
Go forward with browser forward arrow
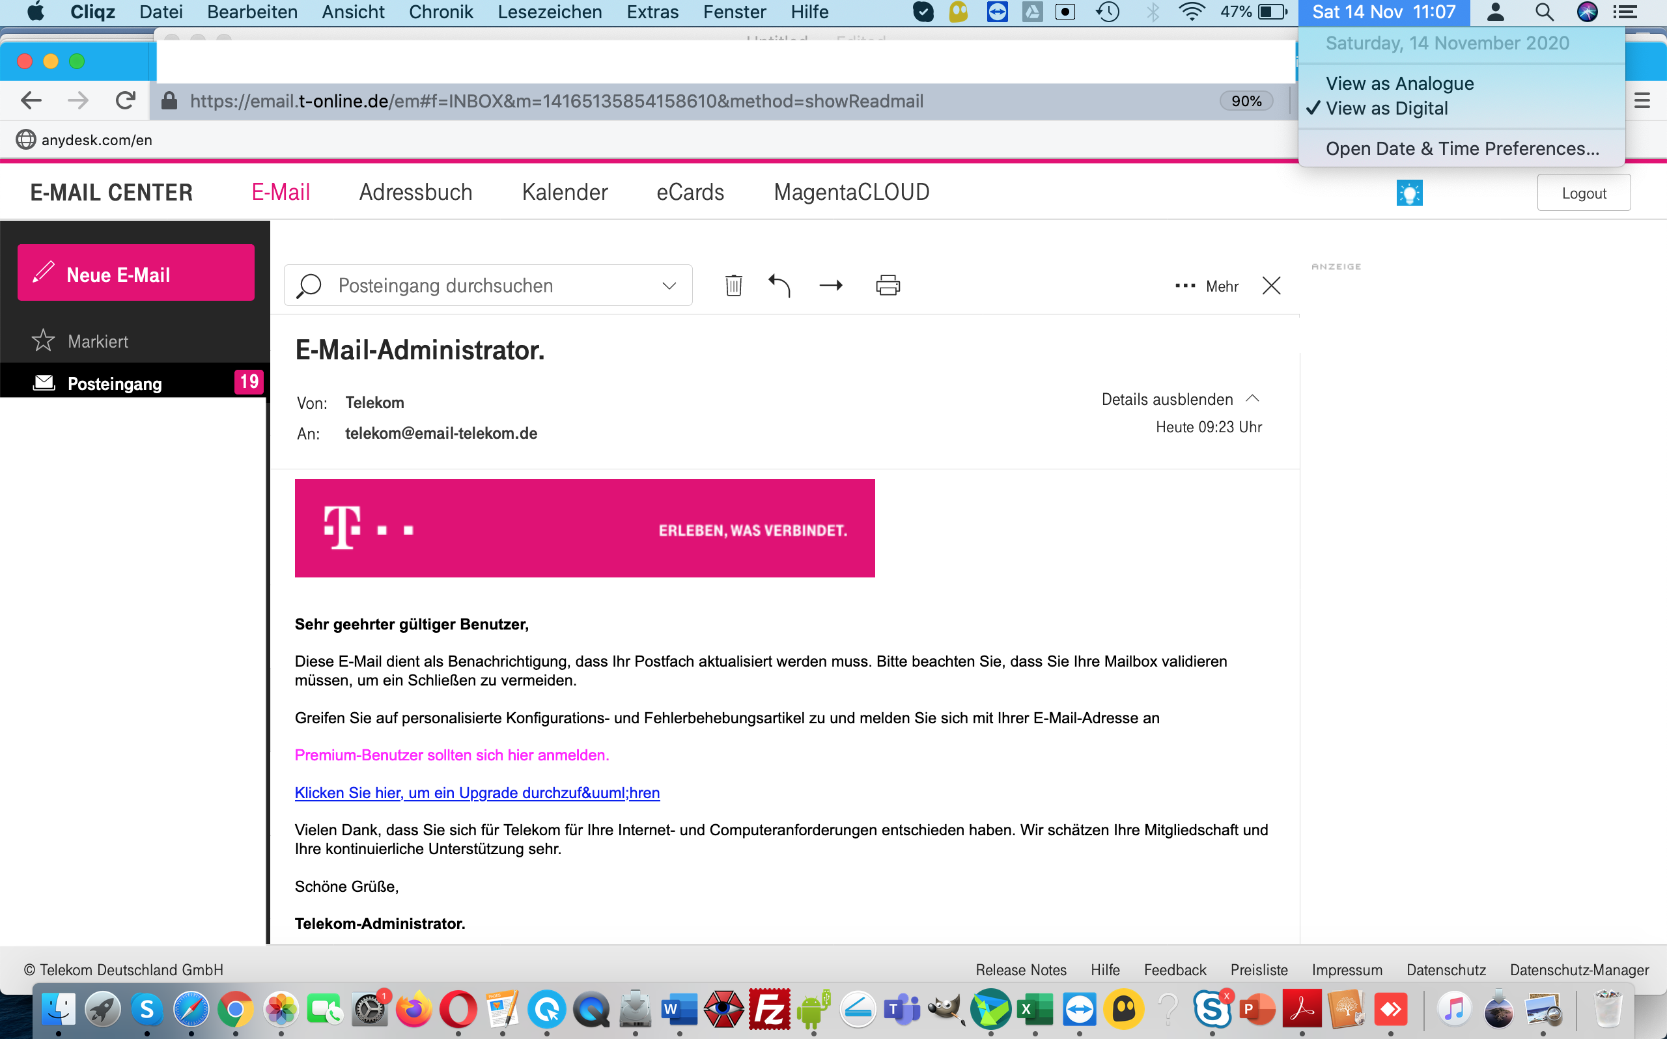(78, 101)
